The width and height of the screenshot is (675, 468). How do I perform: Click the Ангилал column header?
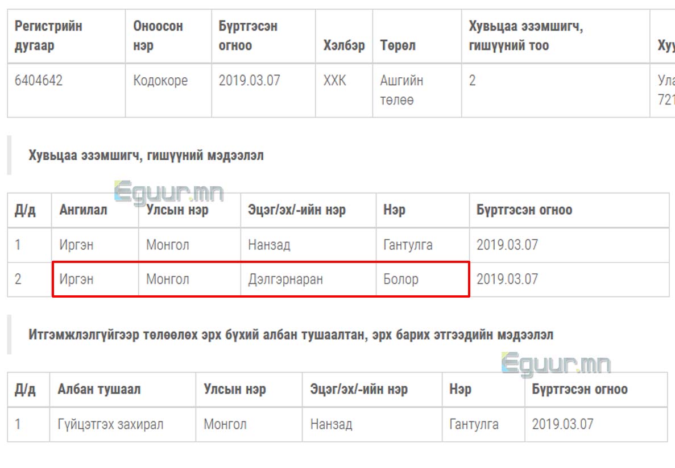tap(83, 210)
